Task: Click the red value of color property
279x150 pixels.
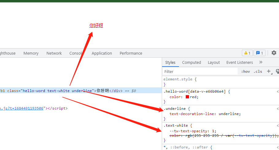Action: tap(193, 97)
